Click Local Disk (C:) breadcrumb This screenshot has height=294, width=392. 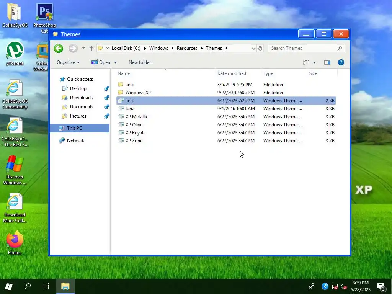coord(126,48)
